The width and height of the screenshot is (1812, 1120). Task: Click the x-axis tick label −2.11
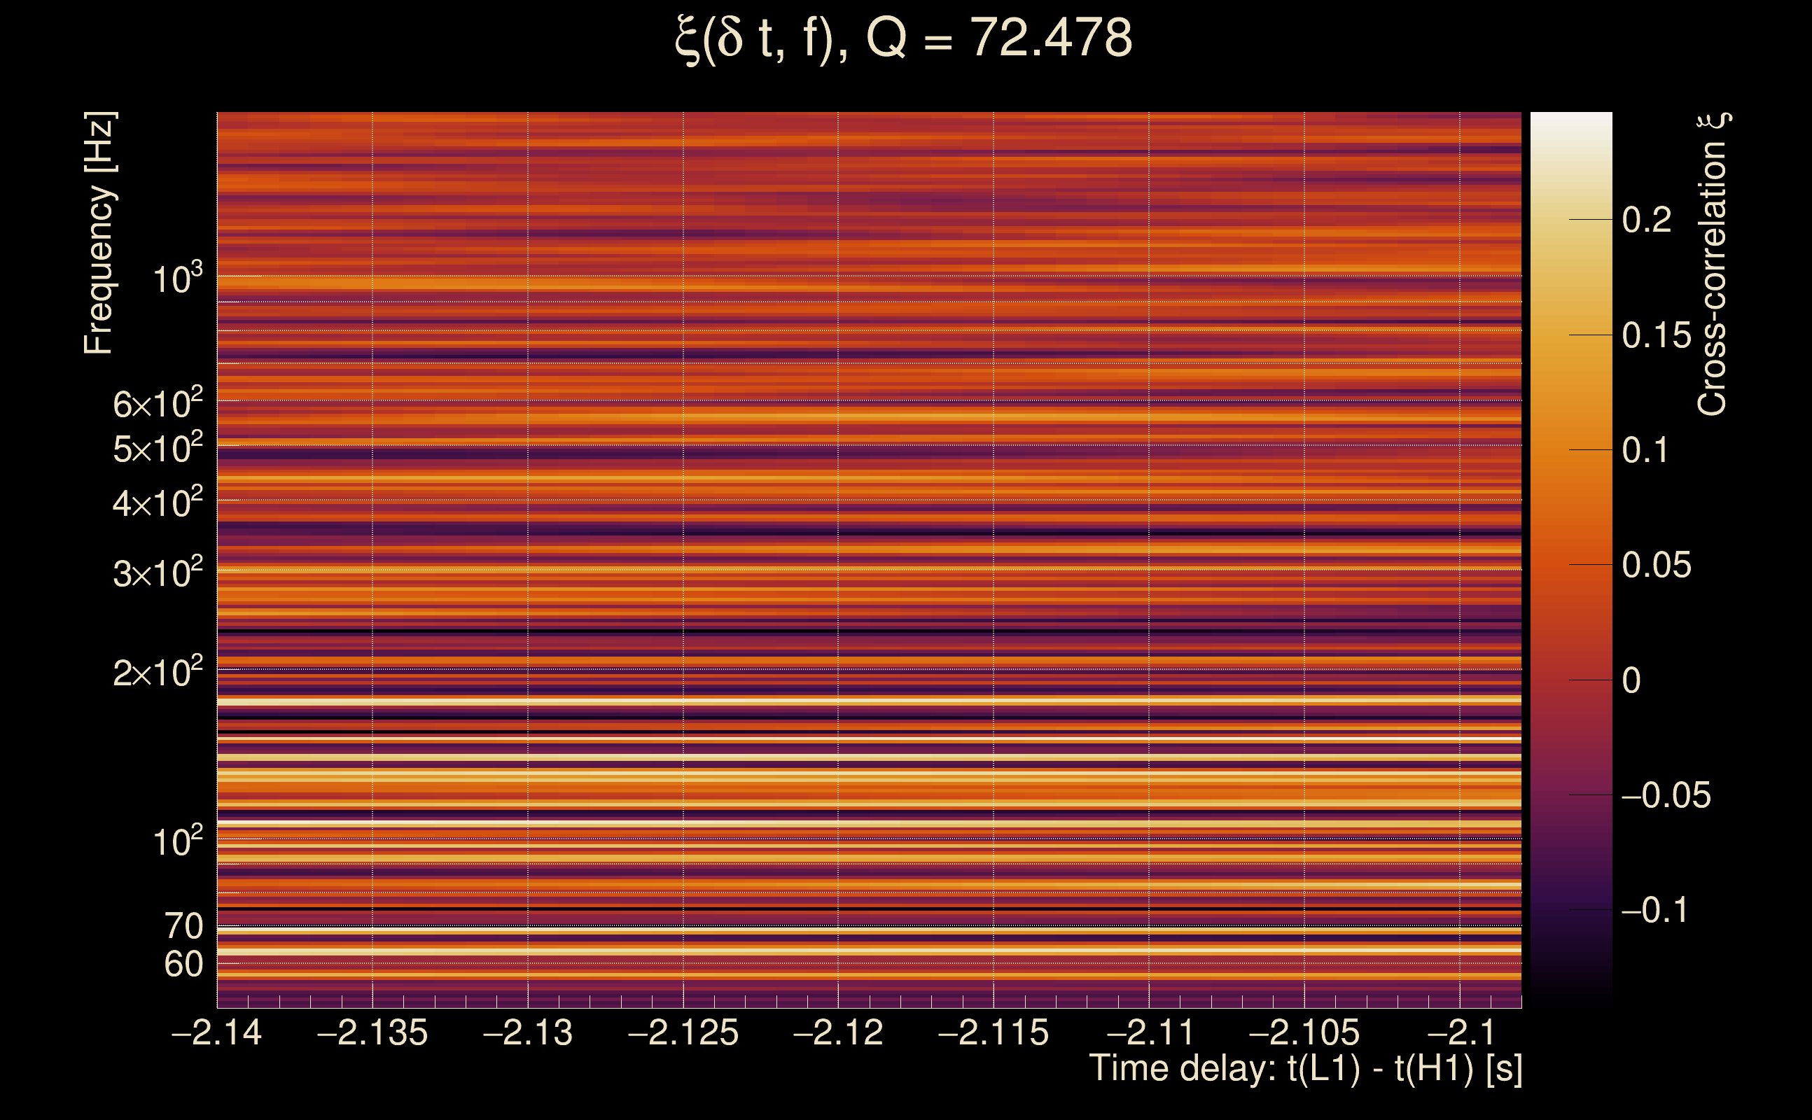point(1149,1032)
